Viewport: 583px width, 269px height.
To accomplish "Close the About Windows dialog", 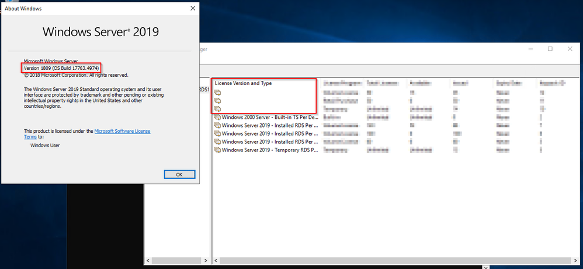I will (x=192, y=8).
